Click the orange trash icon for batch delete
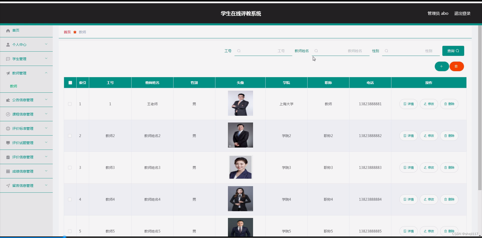Viewport: 482px width, 238px height. 457,66
